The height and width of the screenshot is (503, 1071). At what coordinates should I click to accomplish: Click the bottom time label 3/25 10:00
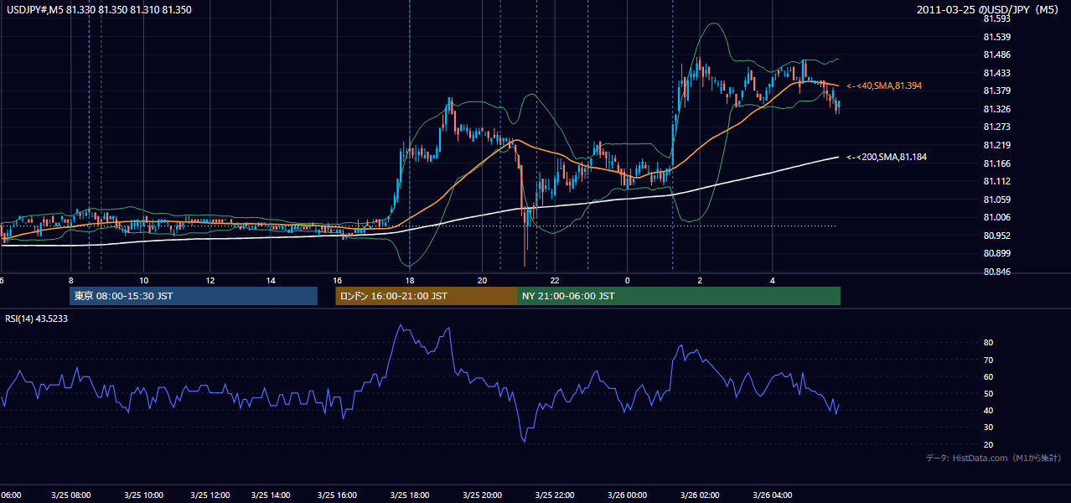tap(143, 495)
